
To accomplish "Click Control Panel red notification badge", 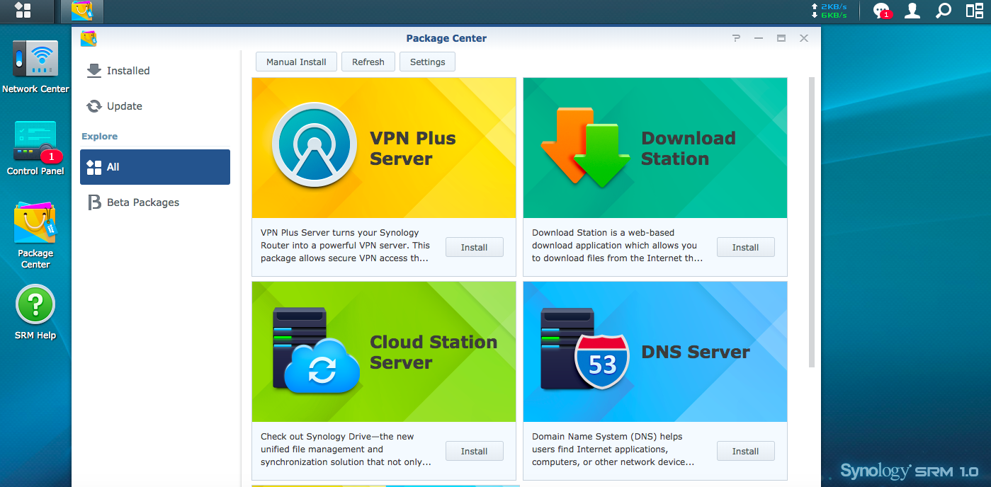I will click(x=51, y=156).
